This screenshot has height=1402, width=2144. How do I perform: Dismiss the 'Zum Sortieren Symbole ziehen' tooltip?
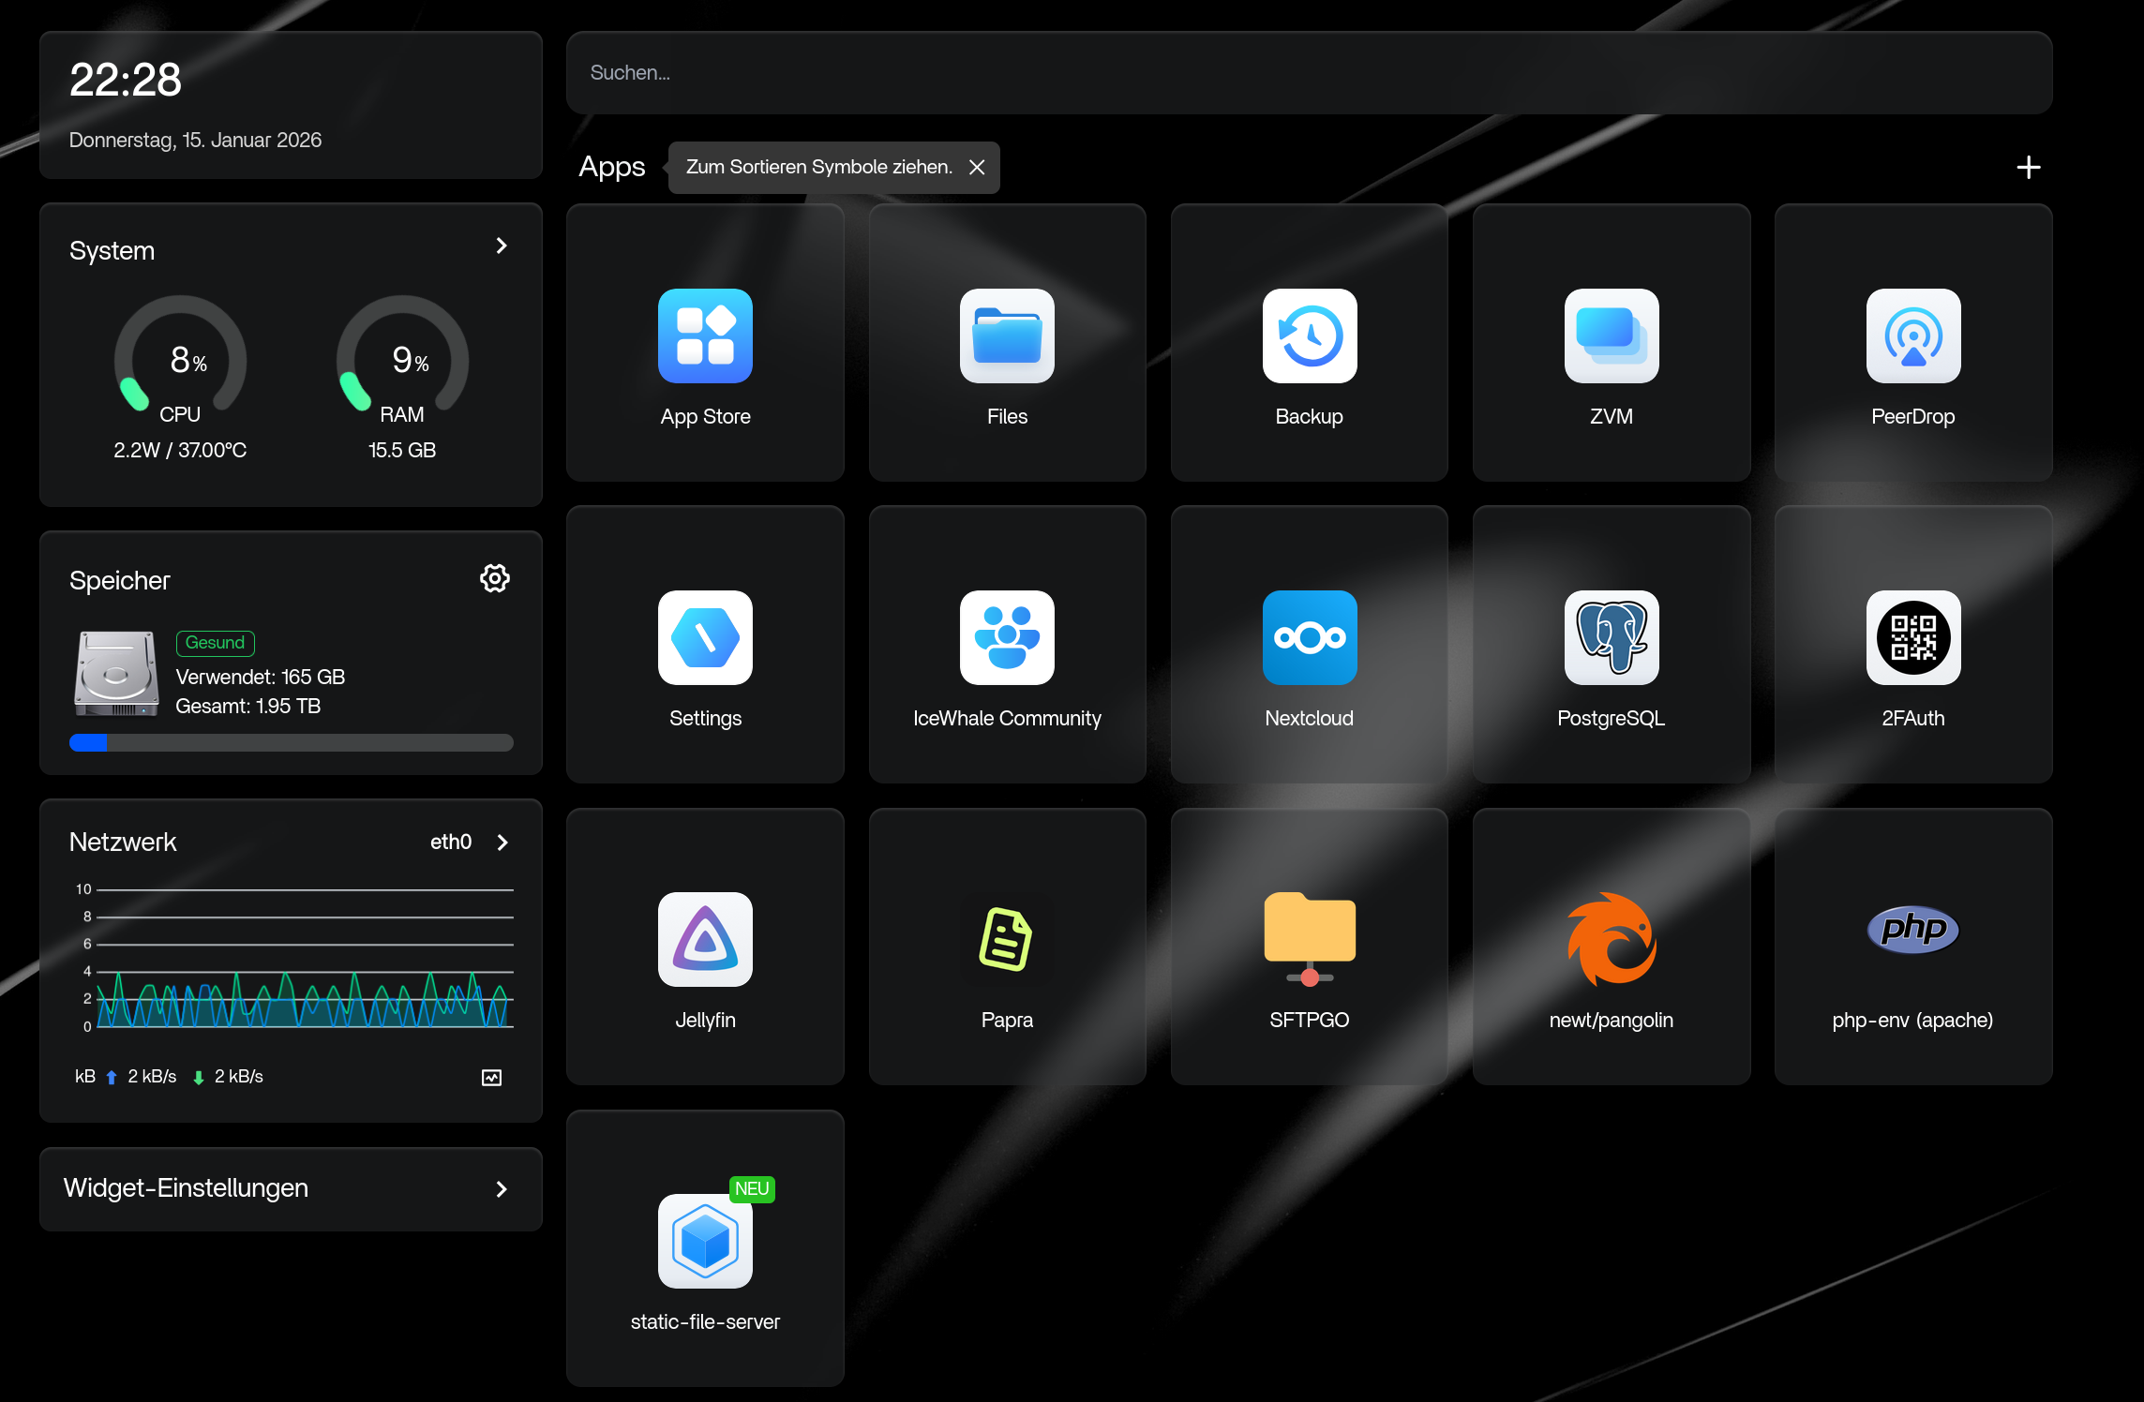(977, 167)
